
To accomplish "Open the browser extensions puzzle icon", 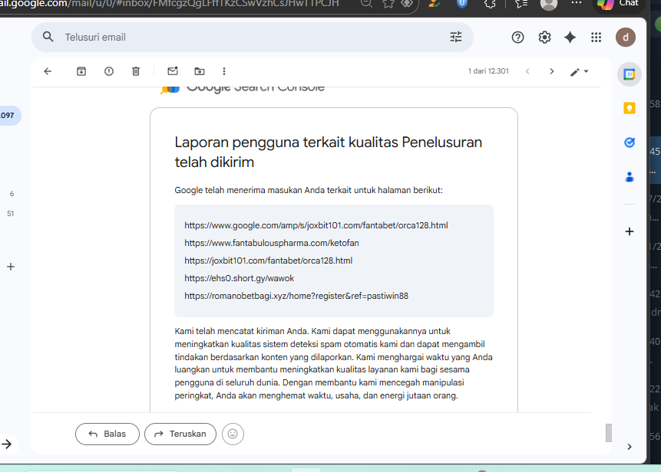I will (x=490, y=3).
